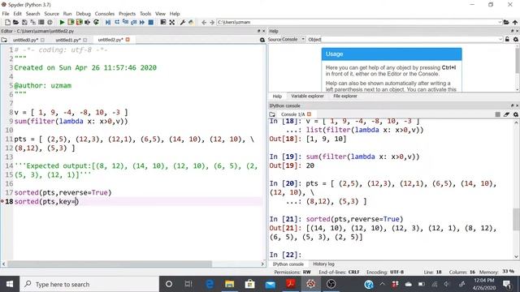Run current cell and advance icon
Screen dimensions: 520x292
point(80,22)
